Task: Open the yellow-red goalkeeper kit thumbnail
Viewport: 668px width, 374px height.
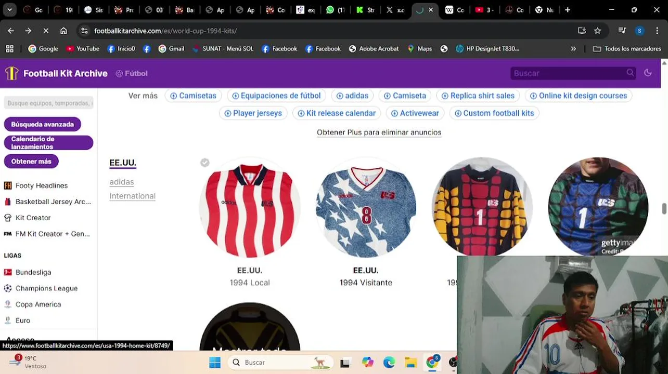Action: click(x=482, y=207)
